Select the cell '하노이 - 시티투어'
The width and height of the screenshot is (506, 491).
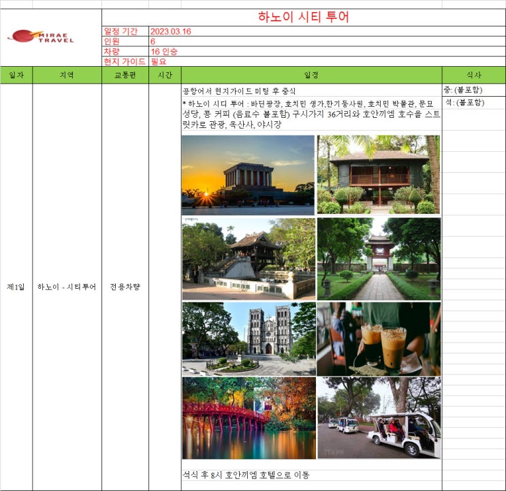pyautogui.click(x=67, y=287)
